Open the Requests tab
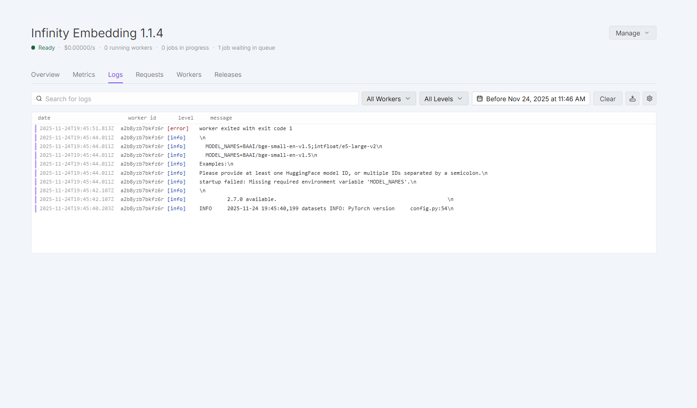 point(150,75)
